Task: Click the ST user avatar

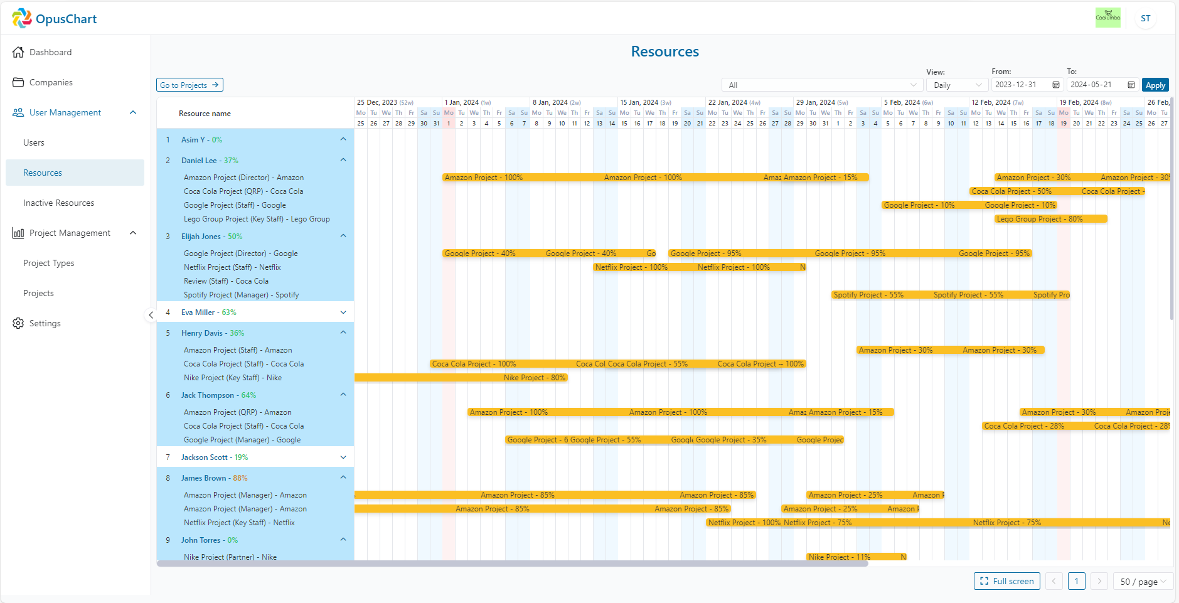Action: (1145, 18)
